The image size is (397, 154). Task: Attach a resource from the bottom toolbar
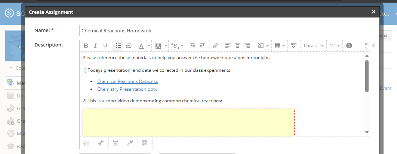(116, 143)
